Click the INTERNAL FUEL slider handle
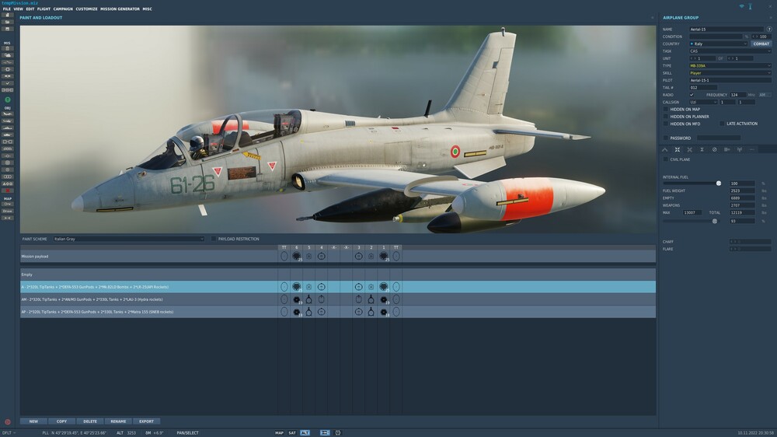This screenshot has height=437, width=777. click(719, 184)
